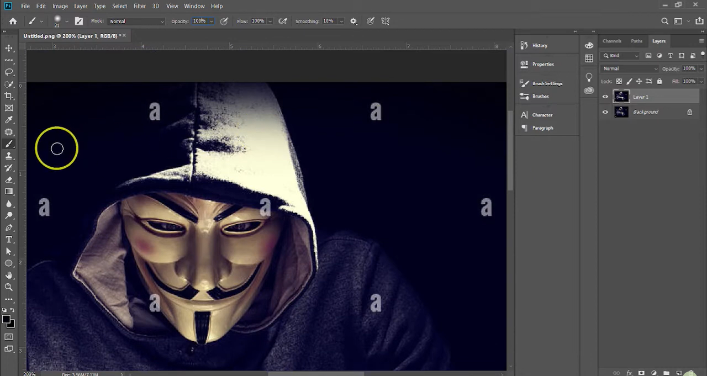The image size is (707, 376).
Task: Expand the layer blend mode dropdown
Action: click(630, 68)
